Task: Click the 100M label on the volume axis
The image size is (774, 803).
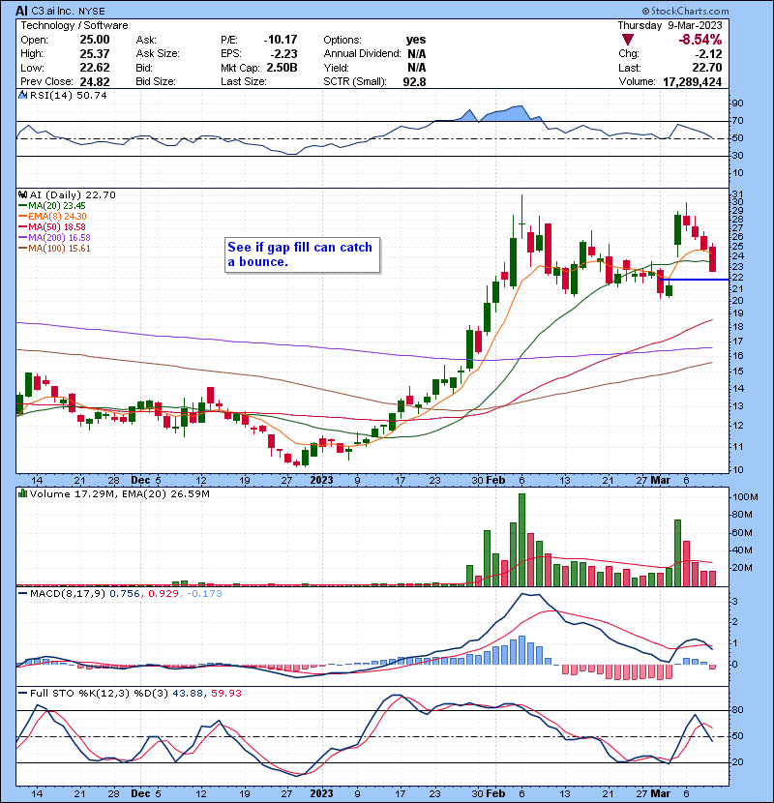Action: tap(745, 496)
